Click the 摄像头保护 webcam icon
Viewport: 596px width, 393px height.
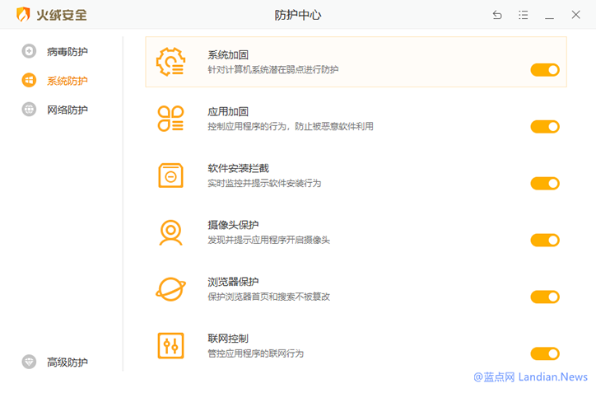170,232
